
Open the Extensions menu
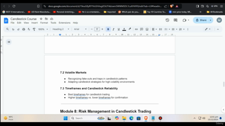pos(64,23)
